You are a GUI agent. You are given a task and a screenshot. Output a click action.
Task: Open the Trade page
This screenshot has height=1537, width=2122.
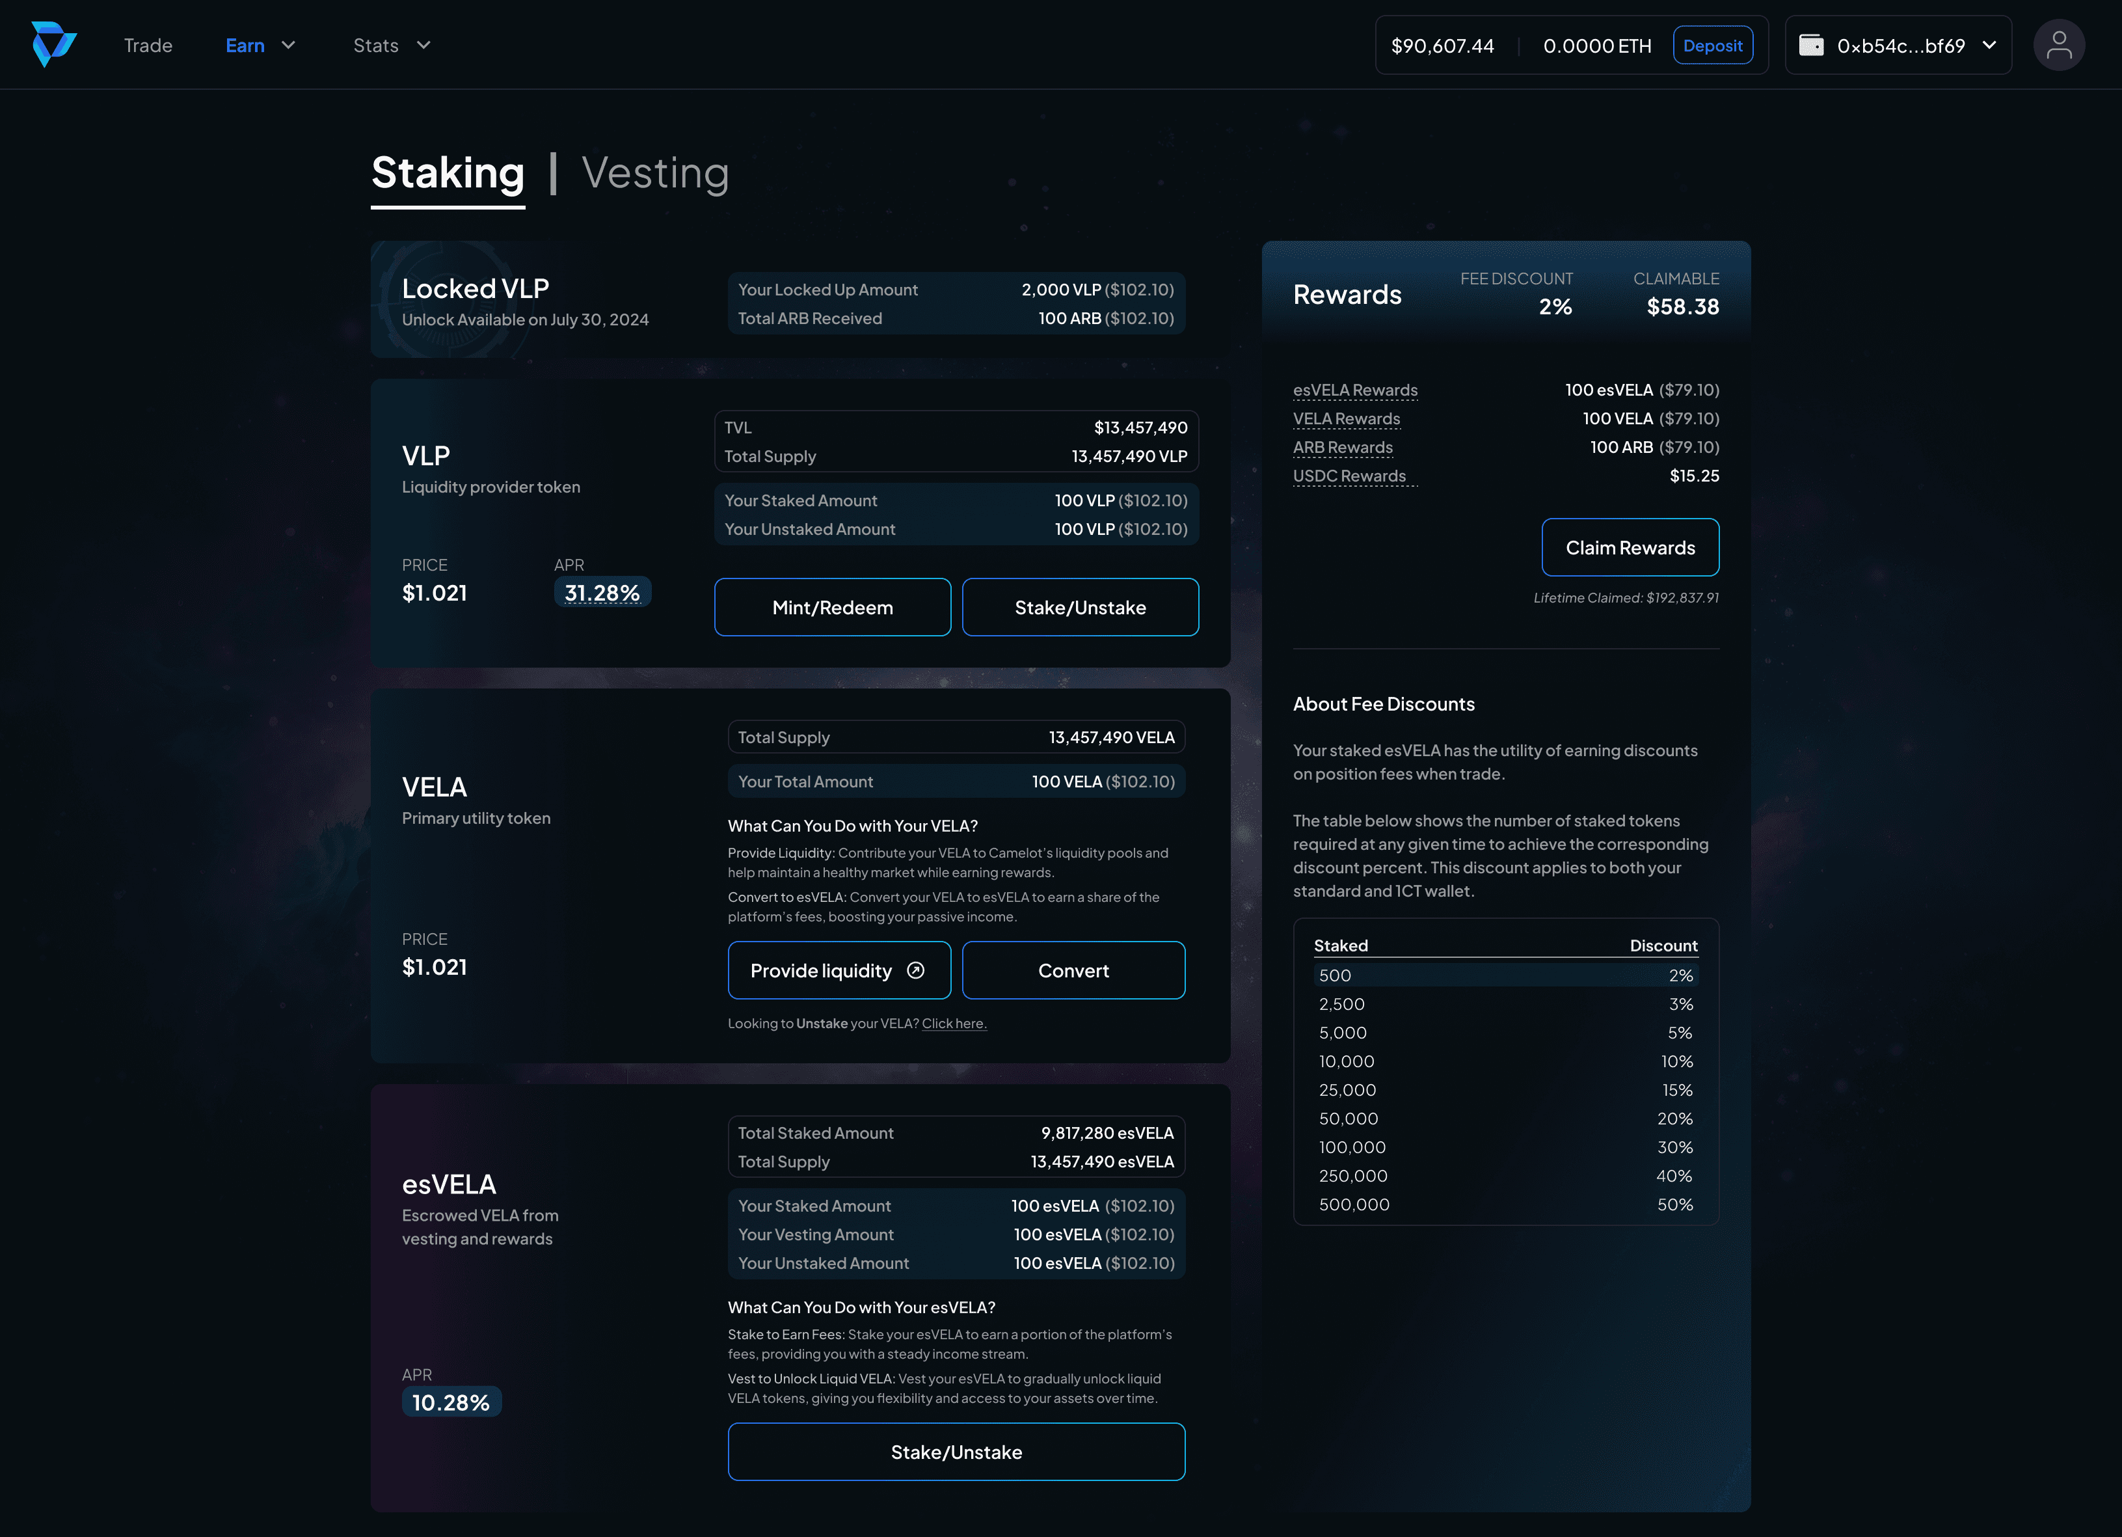point(148,45)
